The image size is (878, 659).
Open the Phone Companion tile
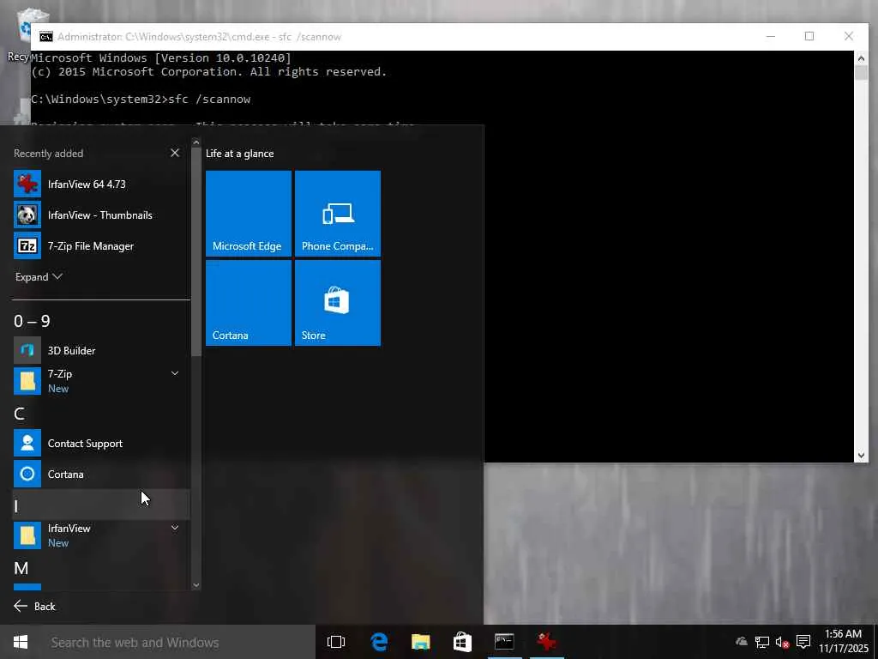click(338, 214)
